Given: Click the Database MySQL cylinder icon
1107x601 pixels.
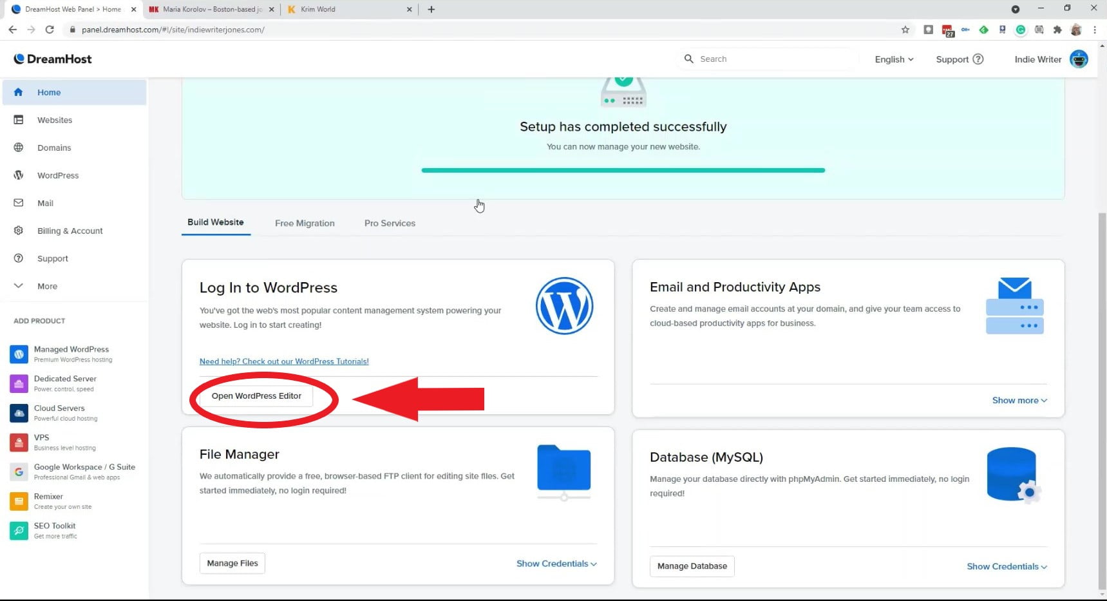Looking at the screenshot, I should click(x=1013, y=475).
